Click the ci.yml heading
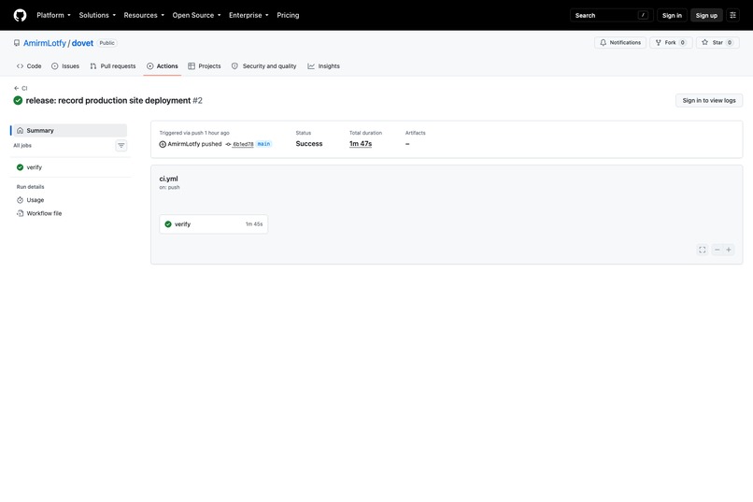Viewport: 753px width, 502px height. coord(168,179)
